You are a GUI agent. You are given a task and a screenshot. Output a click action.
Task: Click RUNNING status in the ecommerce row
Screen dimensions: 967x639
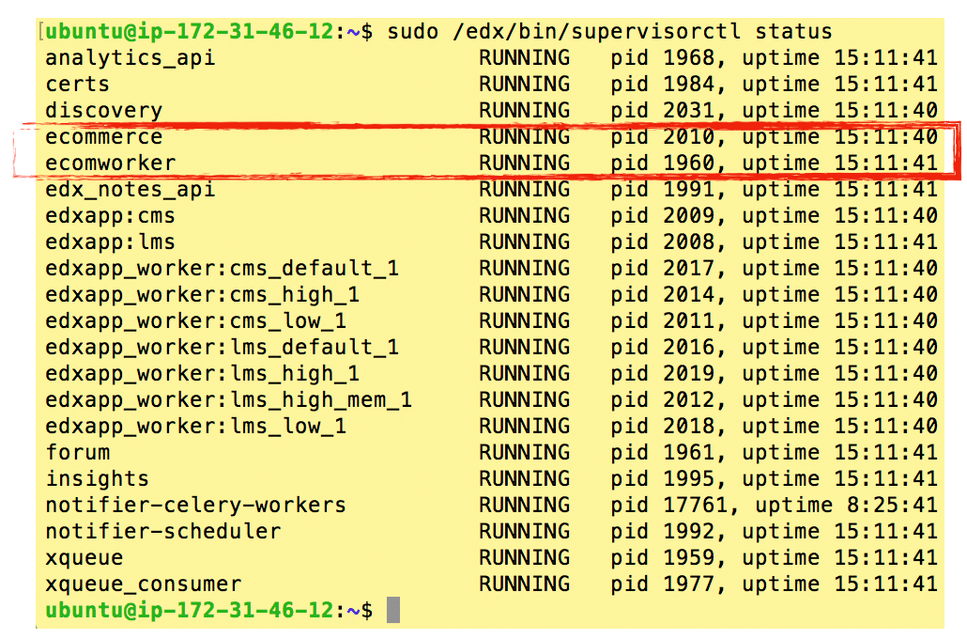pos(524,136)
